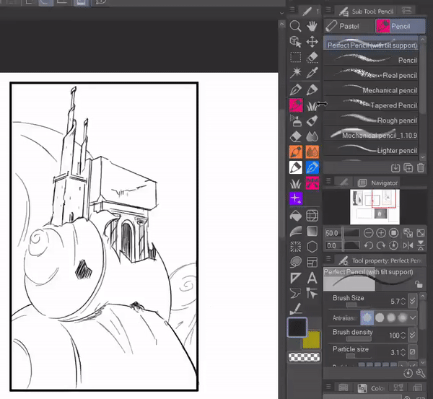The width and height of the screenshot is (433, 399).
Task: Pick the Eyedropper tool
Action: 312,73
